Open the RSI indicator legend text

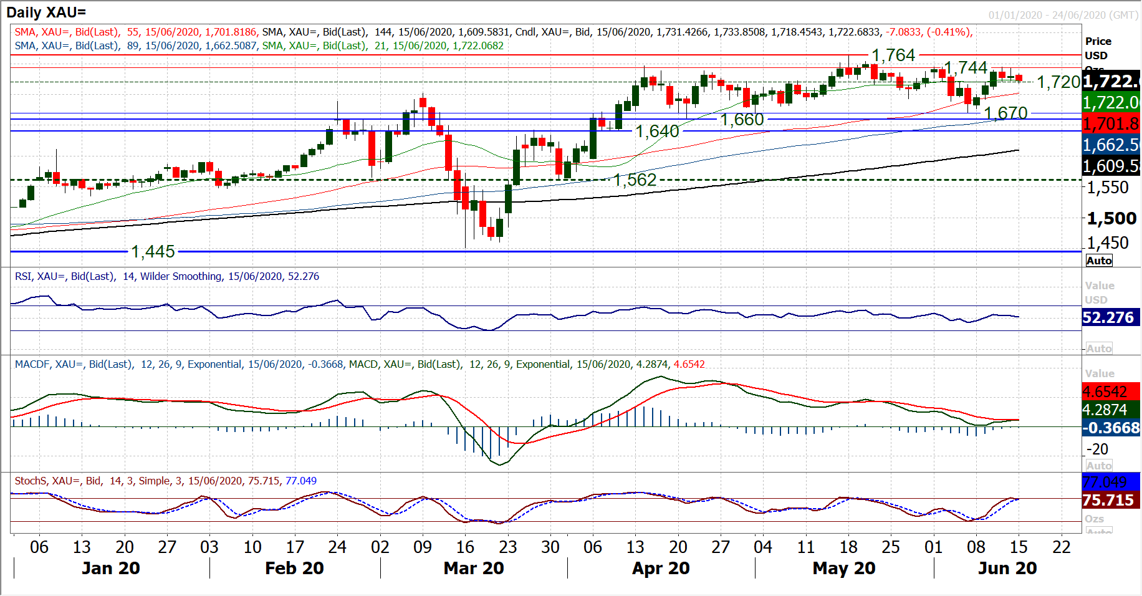pos(166,276)
